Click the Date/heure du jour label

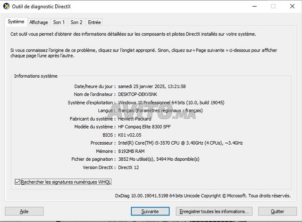[95, 86]
